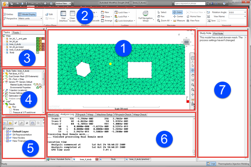The image size is (251, 167).
Task: Activate the Orbit navigation tool
Action: pos(177,12)
